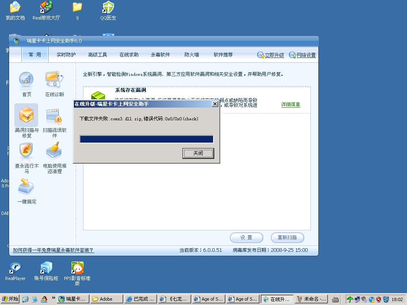Open the 开始 Start button

pos(10,299)
